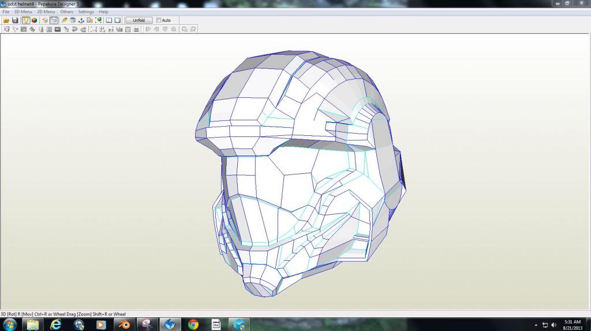Click the align top icon

click(165, 29)
